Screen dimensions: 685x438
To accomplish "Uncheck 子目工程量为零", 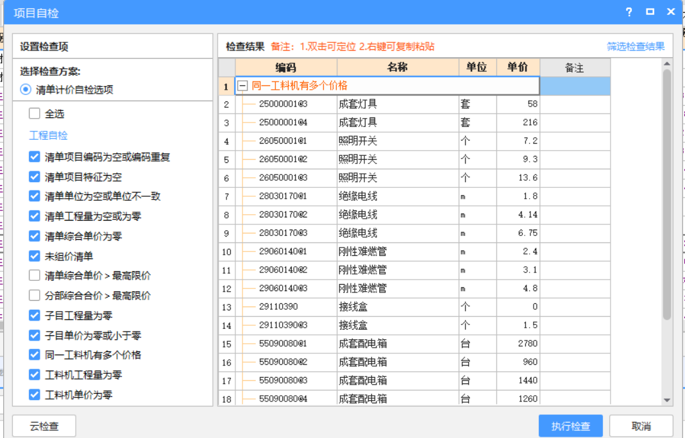I will click(35, 316).
